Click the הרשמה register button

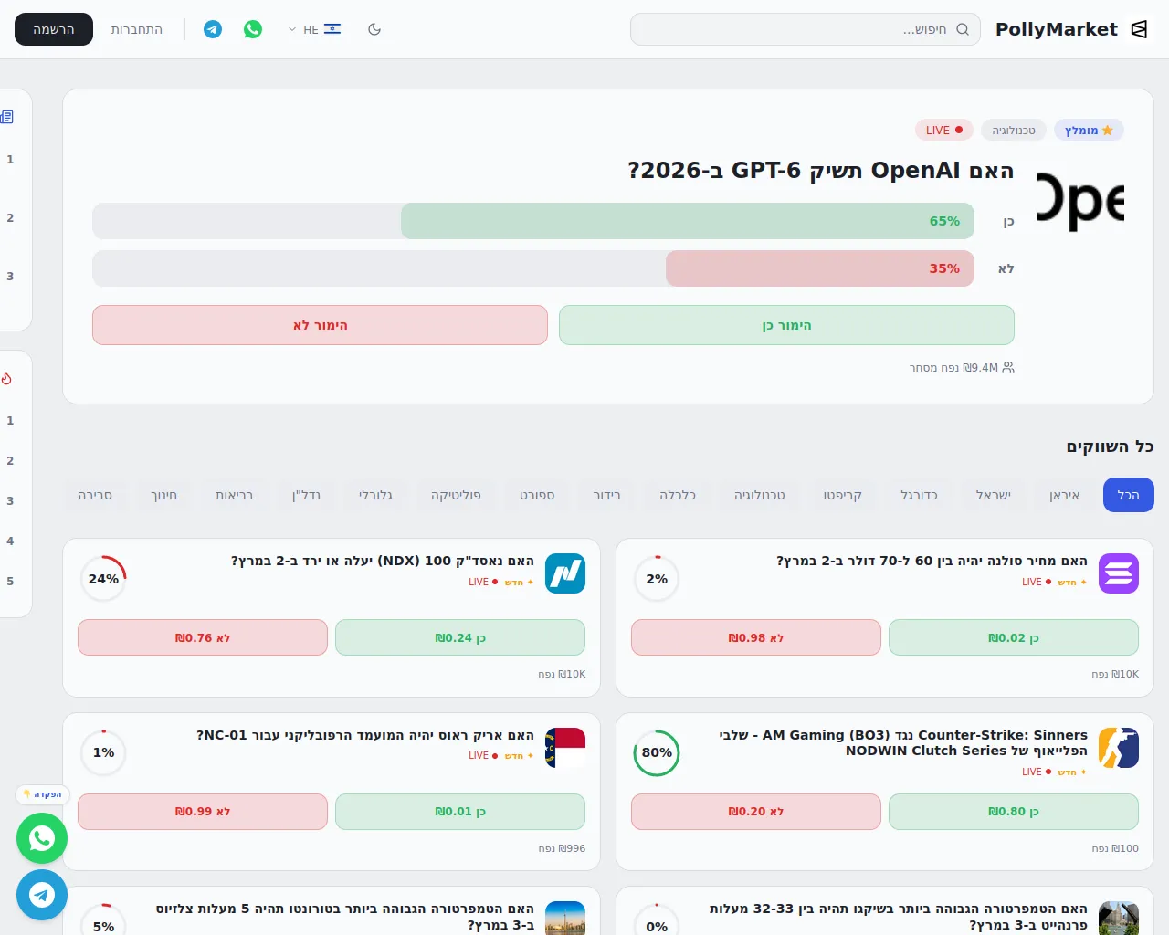pyautogui.click(x=54, y=29)
